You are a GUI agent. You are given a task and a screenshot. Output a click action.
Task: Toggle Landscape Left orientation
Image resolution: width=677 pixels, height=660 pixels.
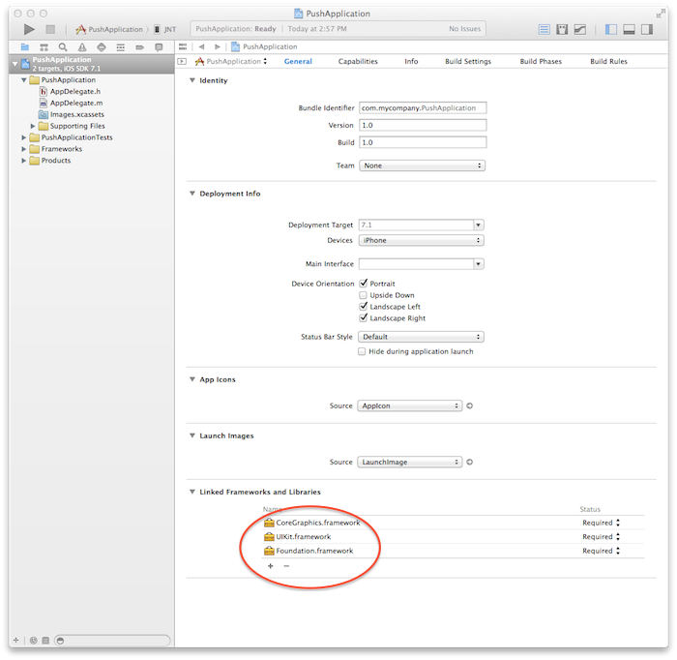(363, 306)
